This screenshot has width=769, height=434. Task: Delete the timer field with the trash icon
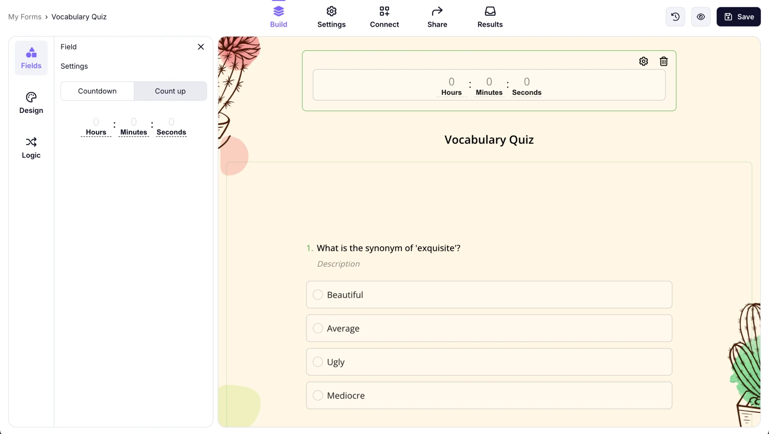[x=663, y=62]
